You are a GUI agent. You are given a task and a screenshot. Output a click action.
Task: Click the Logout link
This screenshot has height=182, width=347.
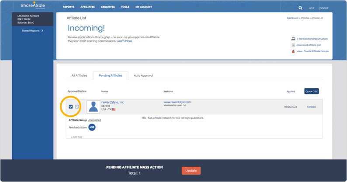pyautogui.click(x=323, y=8)
